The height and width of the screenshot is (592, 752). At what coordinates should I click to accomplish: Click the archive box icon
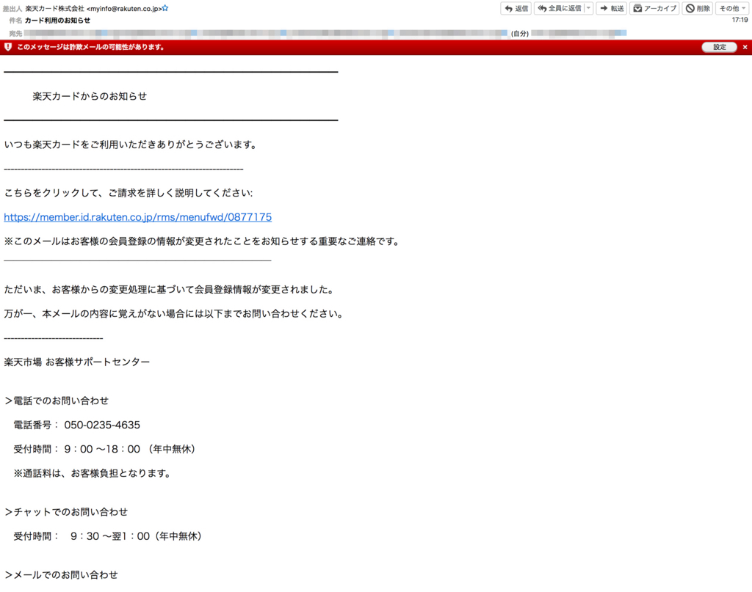click(637, 8)
